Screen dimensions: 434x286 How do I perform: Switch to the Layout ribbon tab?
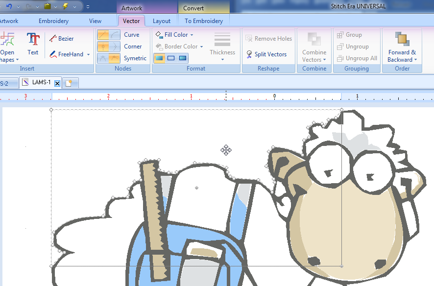(x=162, y=21)
